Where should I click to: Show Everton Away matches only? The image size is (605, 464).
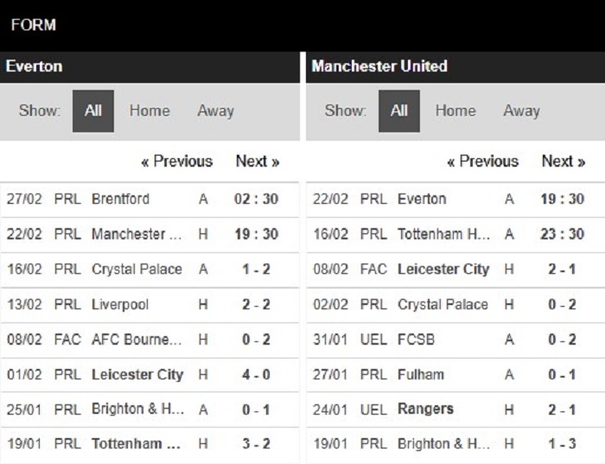pyautogui.click(x=216, y=111)
